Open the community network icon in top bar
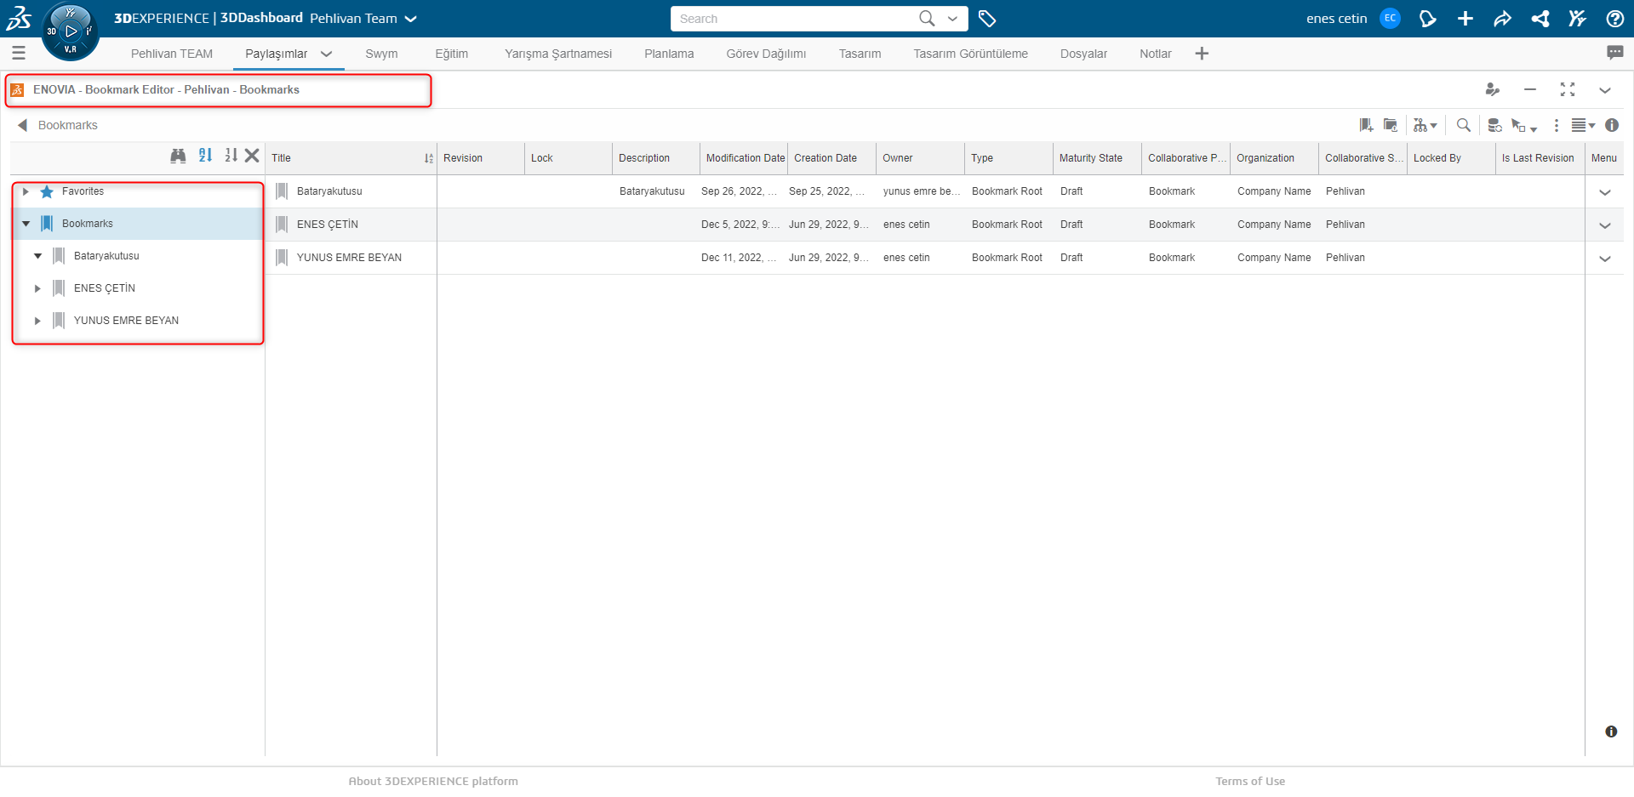Screen dimensions: 1634x797 tap(1540, 19)
